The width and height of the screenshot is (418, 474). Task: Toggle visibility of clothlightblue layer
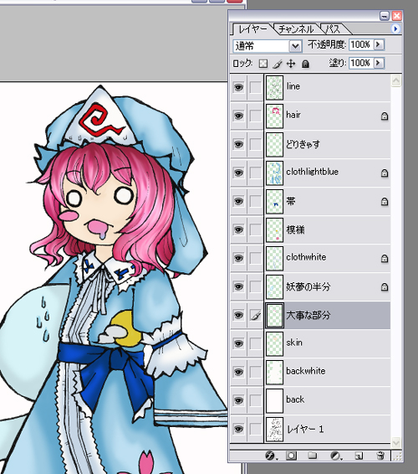pos(238,173)
